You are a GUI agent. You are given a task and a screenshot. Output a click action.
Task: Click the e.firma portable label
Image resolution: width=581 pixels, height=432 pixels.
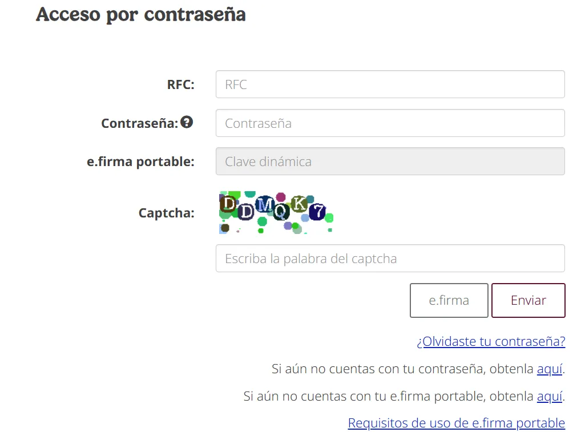[x=140, y=162]
